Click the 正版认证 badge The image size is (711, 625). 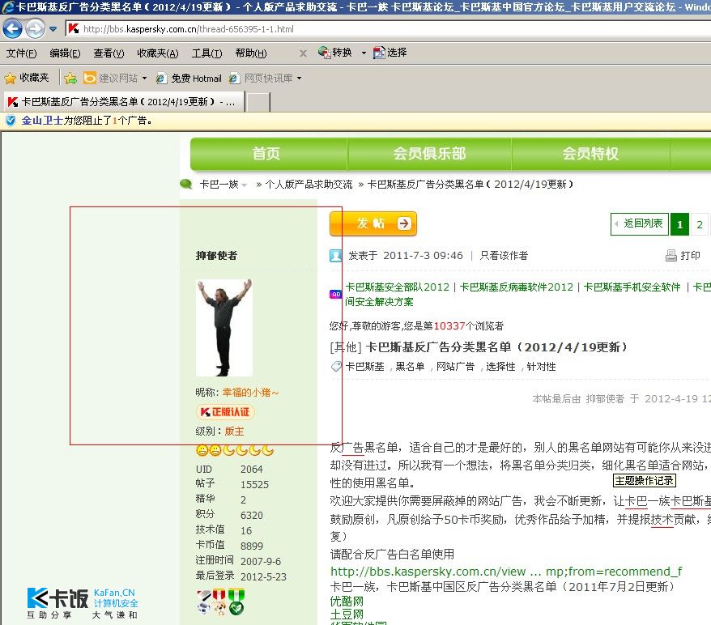pyautogui.click(x=225, y=412)
